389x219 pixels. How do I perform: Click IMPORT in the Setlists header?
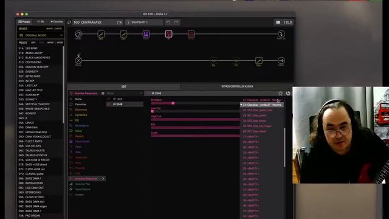[x=49, y=29]
